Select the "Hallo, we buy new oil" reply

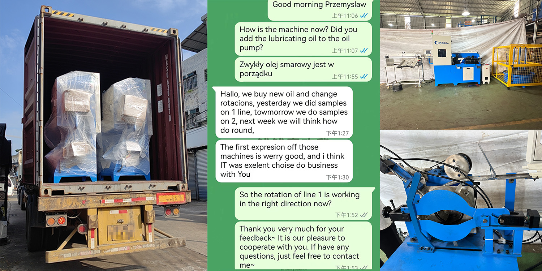[x=284, y=112]
